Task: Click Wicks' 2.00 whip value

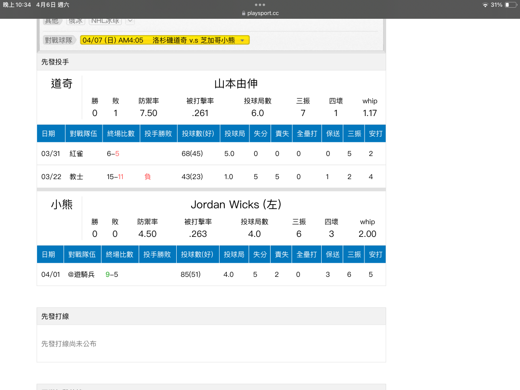Action: [367, 234]
